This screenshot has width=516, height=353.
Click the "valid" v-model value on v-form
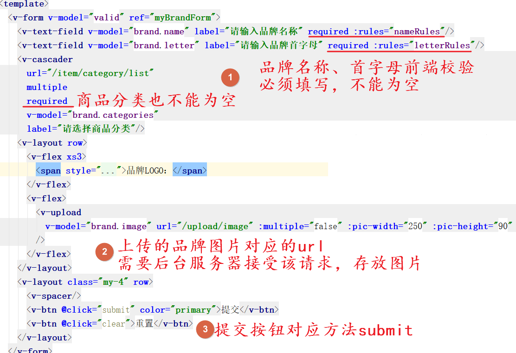(x=107, y=18)
